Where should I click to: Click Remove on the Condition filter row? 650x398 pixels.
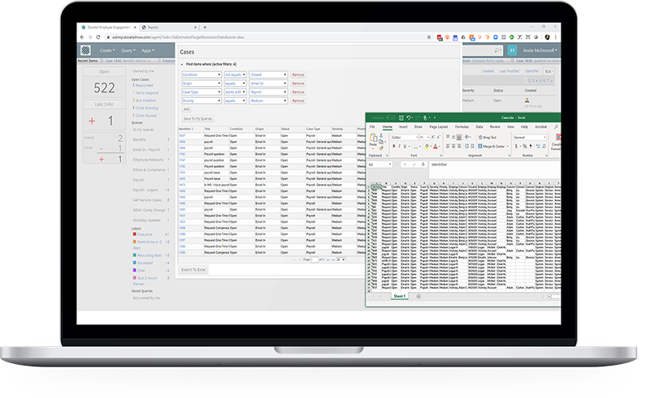tap(297, 75)
